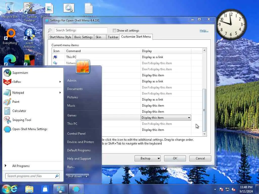Expand r3dfox jump list arrow
The height and width of the screenshot is (194, 259).
click(60, 82)
